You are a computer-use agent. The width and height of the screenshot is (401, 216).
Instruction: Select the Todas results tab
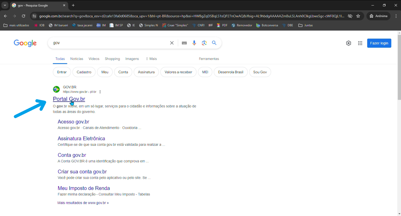click(60, 59)
